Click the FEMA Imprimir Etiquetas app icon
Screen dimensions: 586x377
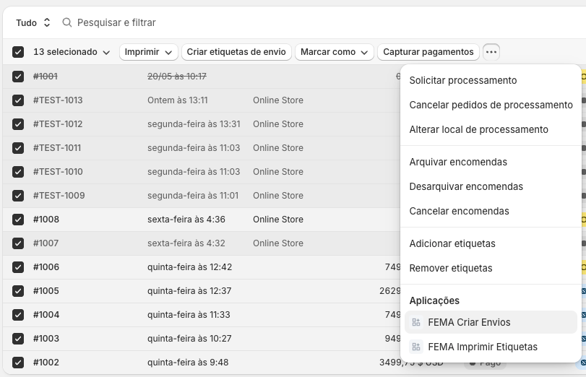(416, 347)
